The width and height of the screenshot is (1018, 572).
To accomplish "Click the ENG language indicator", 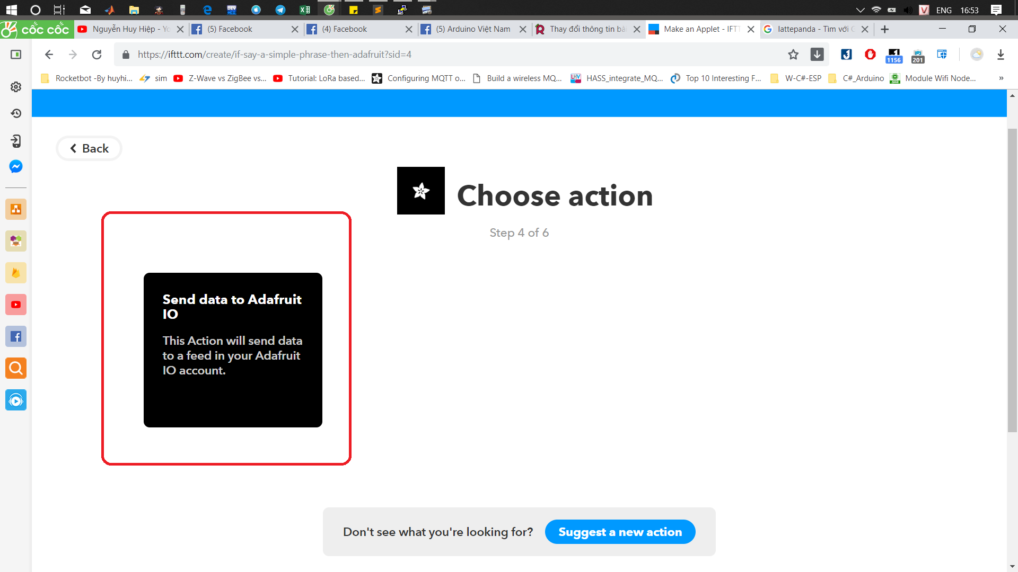I will (944, 10).
